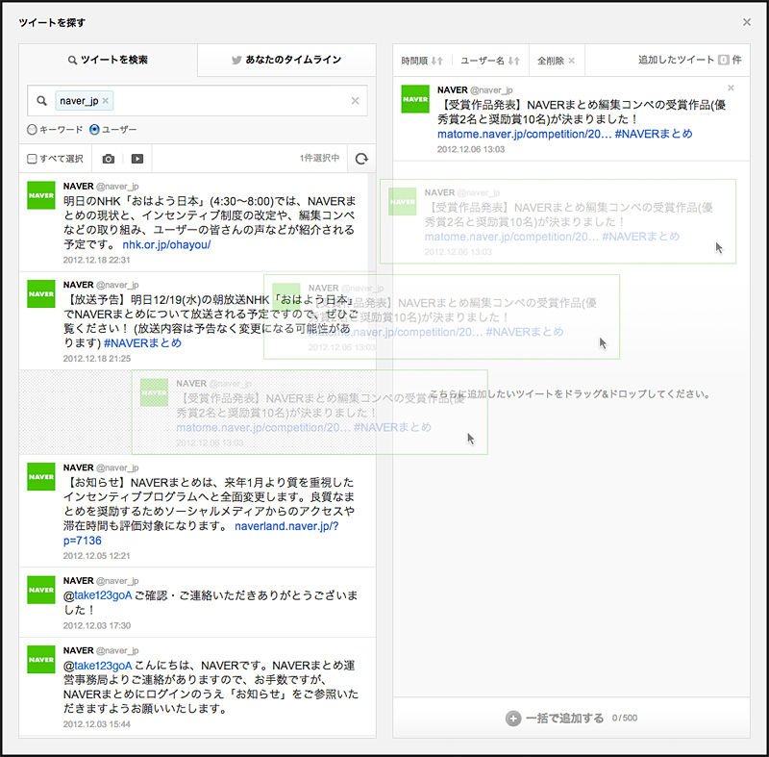The width and height of the screenshot is (769, 757).
Task: Filter tweets by photo camera icon
Action: pyautogui.click(x=109, y=159)
